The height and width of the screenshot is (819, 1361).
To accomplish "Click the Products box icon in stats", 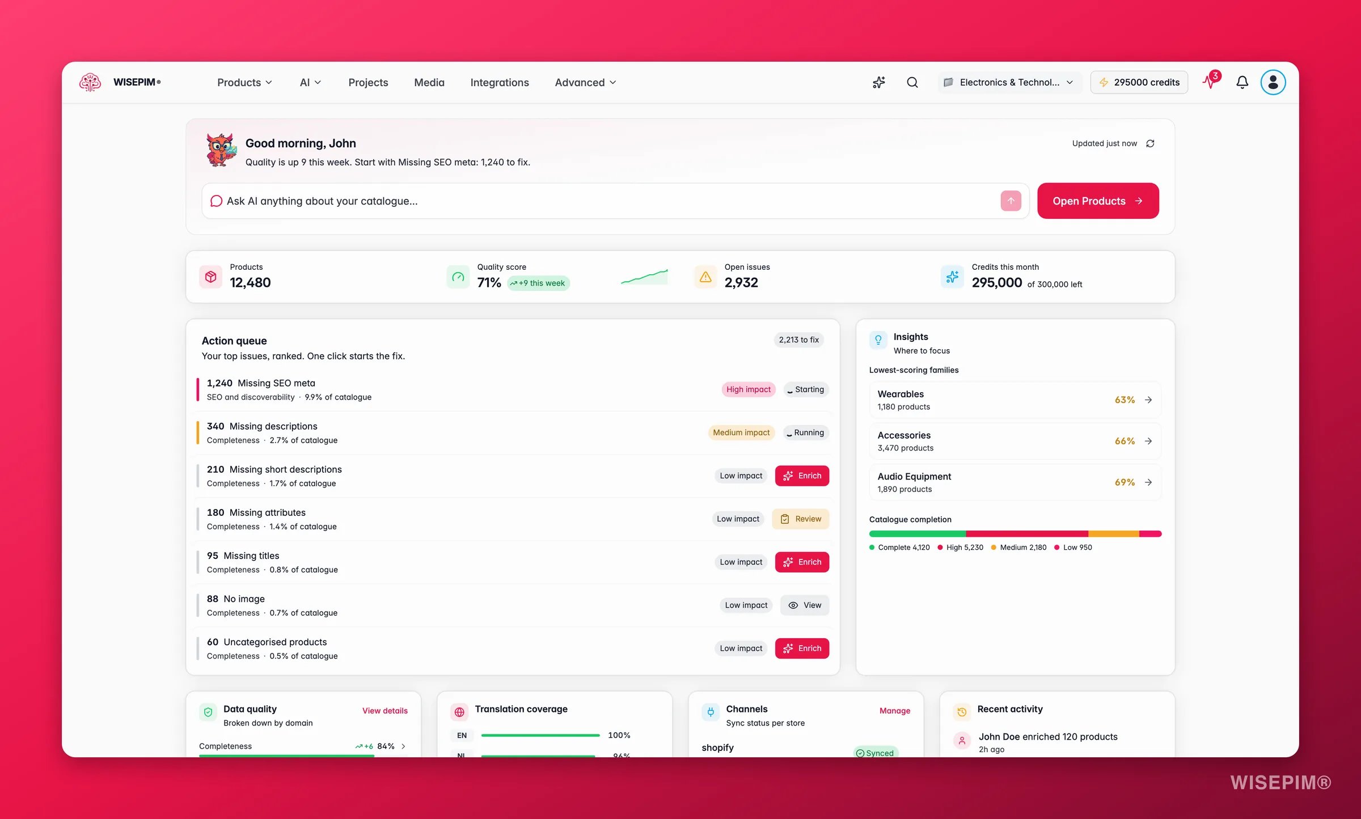I will coord(211,277).
